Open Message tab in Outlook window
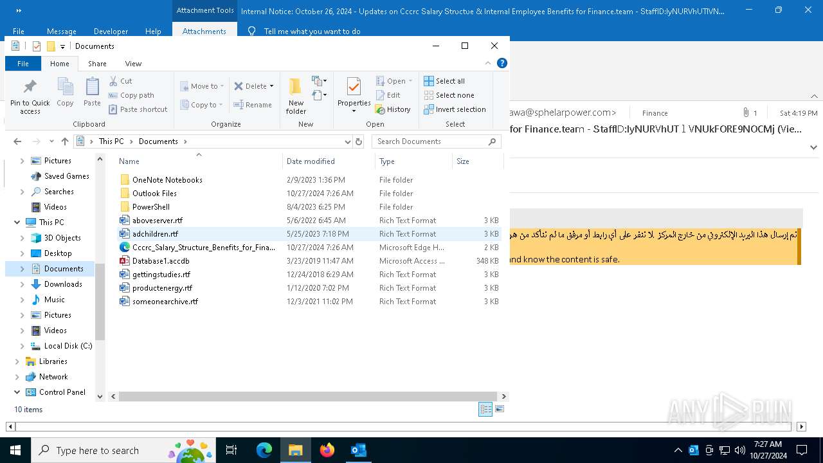This screenshot has width=823, height=463. (x=62, y=32)
